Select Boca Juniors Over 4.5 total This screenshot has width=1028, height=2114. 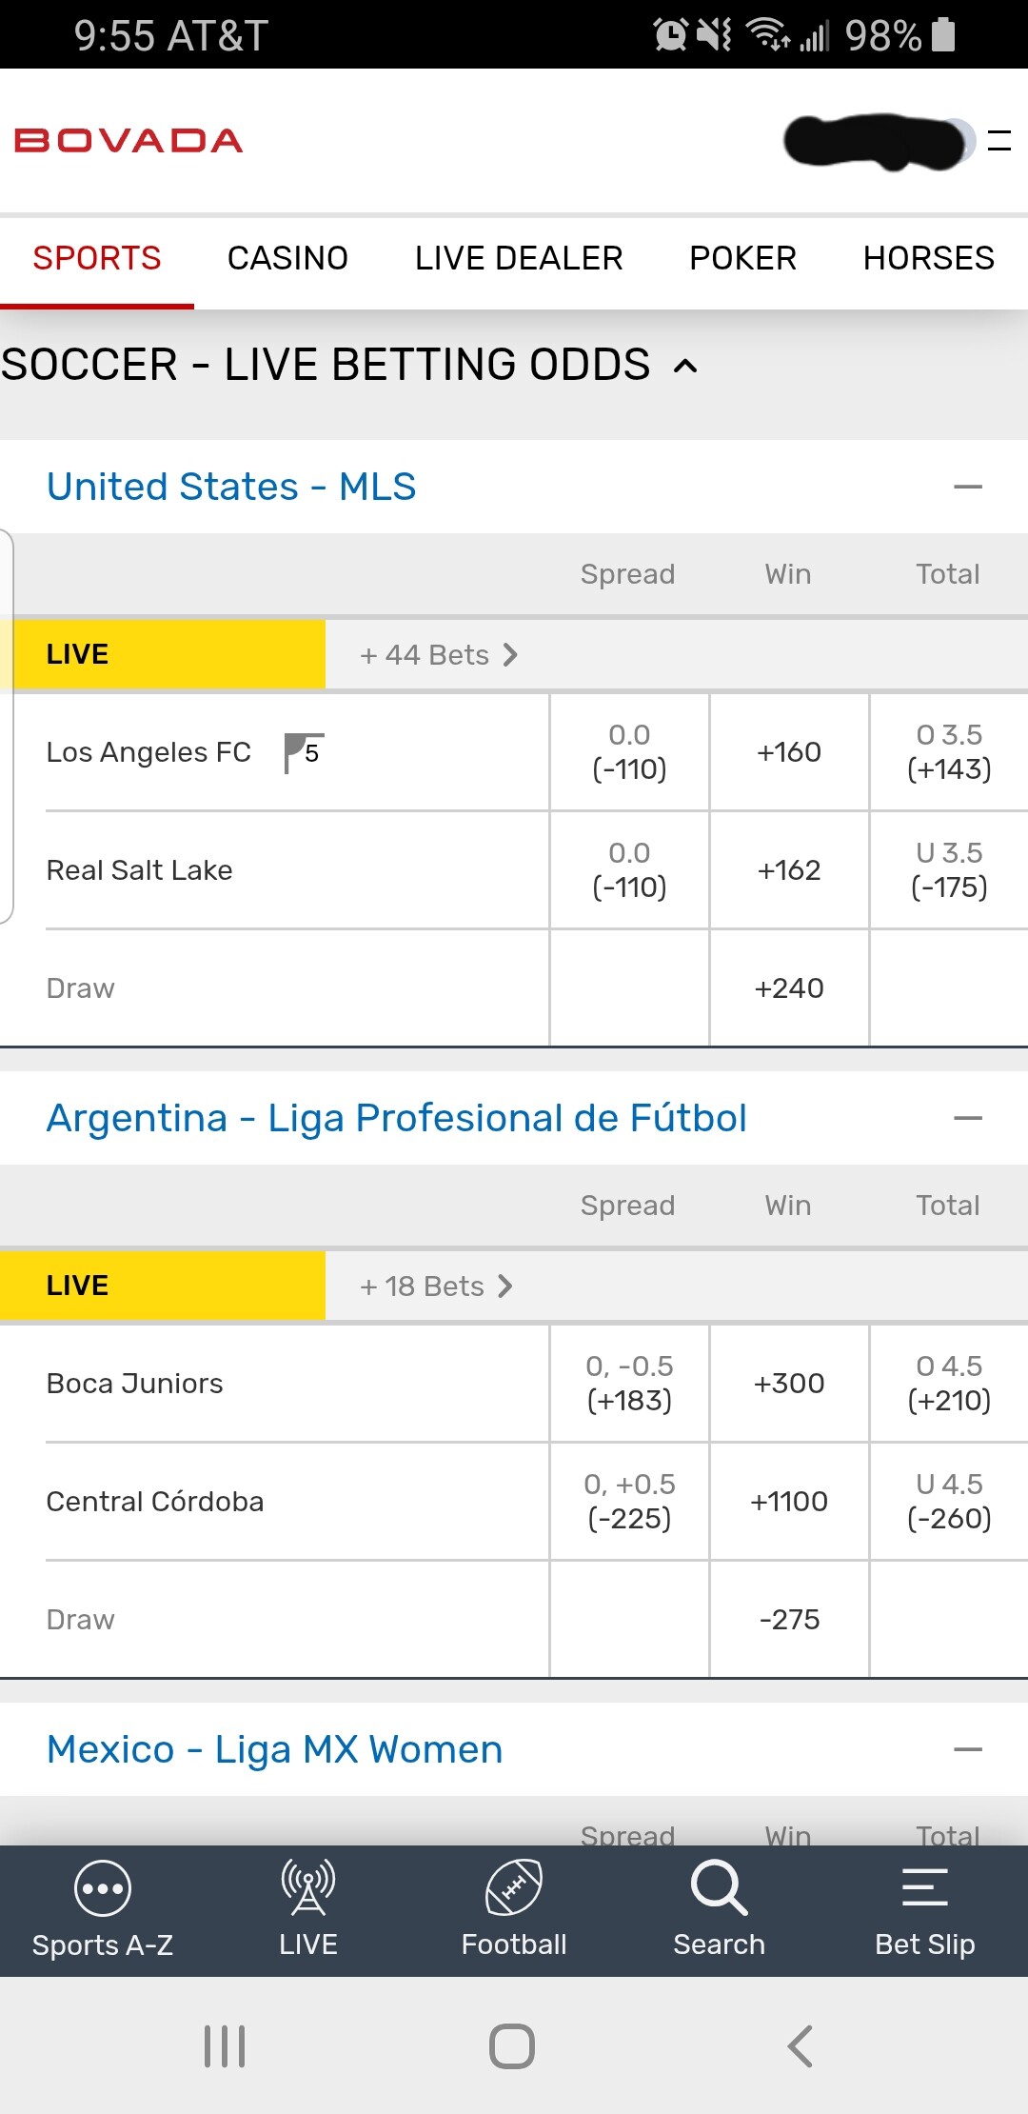click(x=949, y=1384)
